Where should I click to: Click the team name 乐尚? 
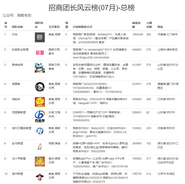tap(14, 34)
